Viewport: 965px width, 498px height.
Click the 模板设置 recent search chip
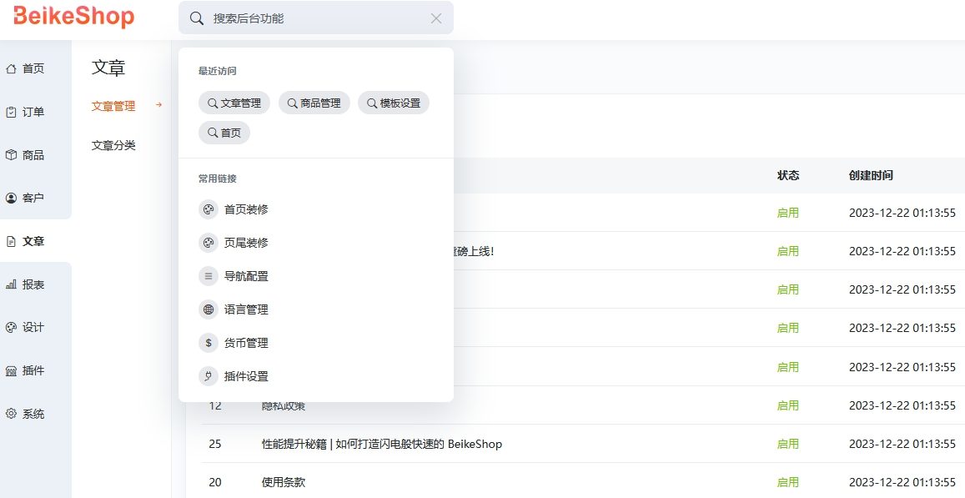[393, 103]
